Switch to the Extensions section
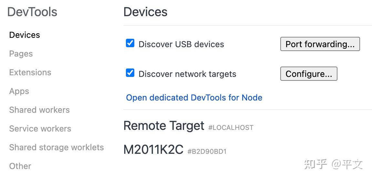 [30, 72]
